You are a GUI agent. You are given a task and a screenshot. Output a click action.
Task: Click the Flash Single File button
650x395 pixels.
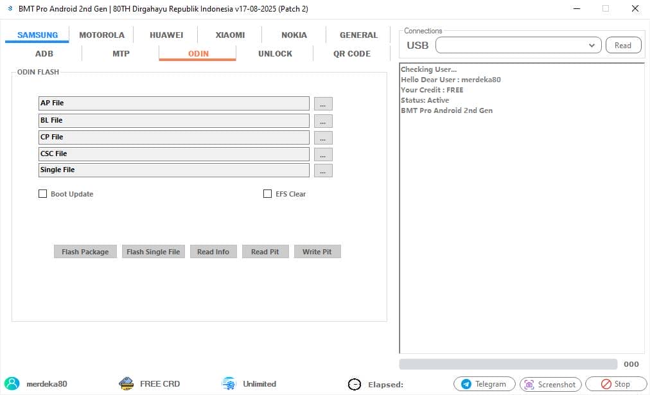(154, 252)
